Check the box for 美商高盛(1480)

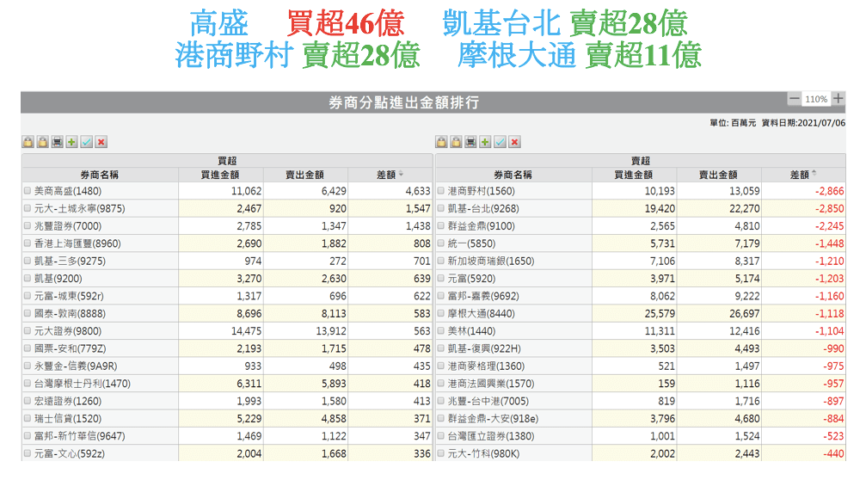point(28,191)
